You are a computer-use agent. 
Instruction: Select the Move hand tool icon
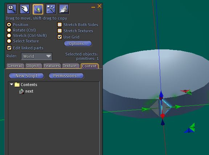(25, 9)
